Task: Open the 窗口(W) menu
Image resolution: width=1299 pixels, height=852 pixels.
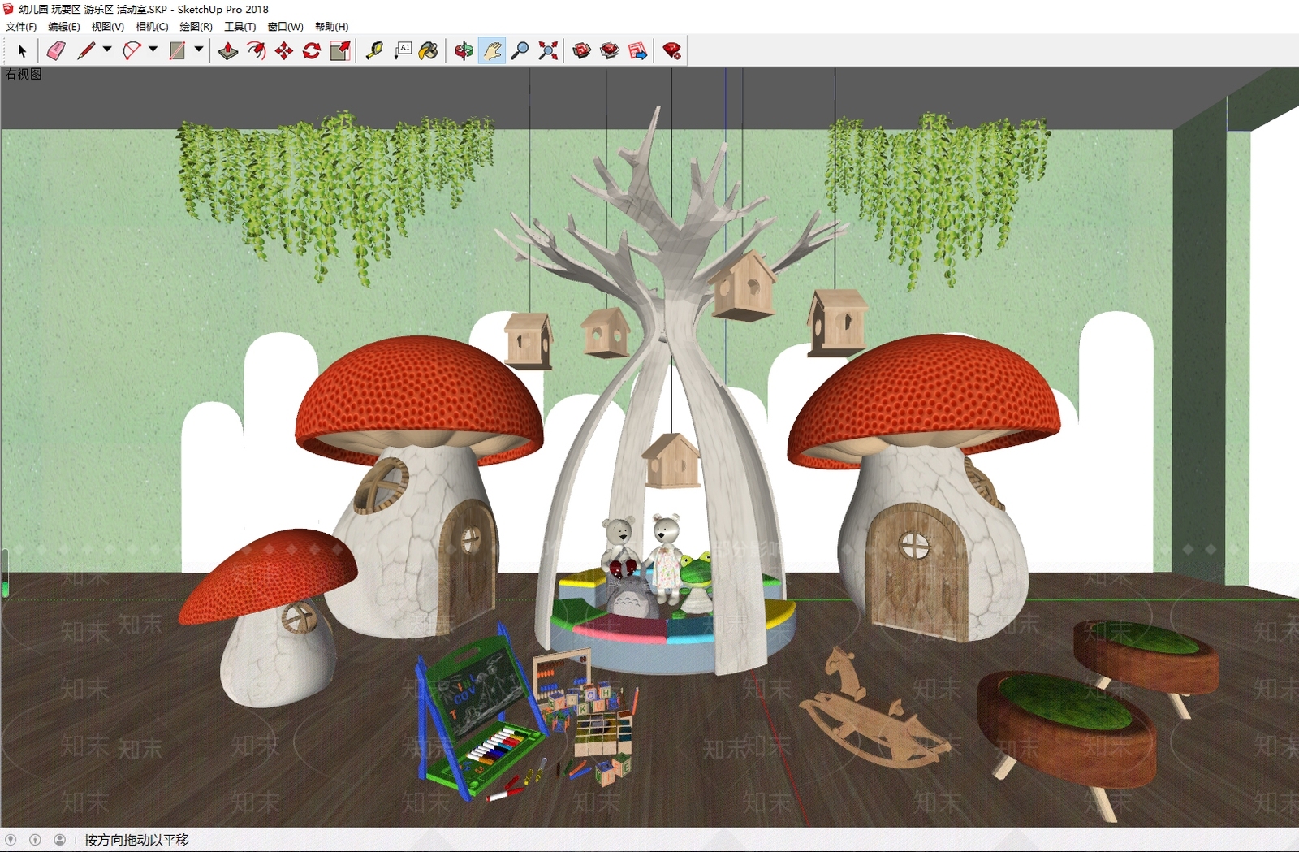Action: [286, 27]
